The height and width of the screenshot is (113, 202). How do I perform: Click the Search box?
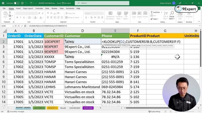[x=102, y=3]
